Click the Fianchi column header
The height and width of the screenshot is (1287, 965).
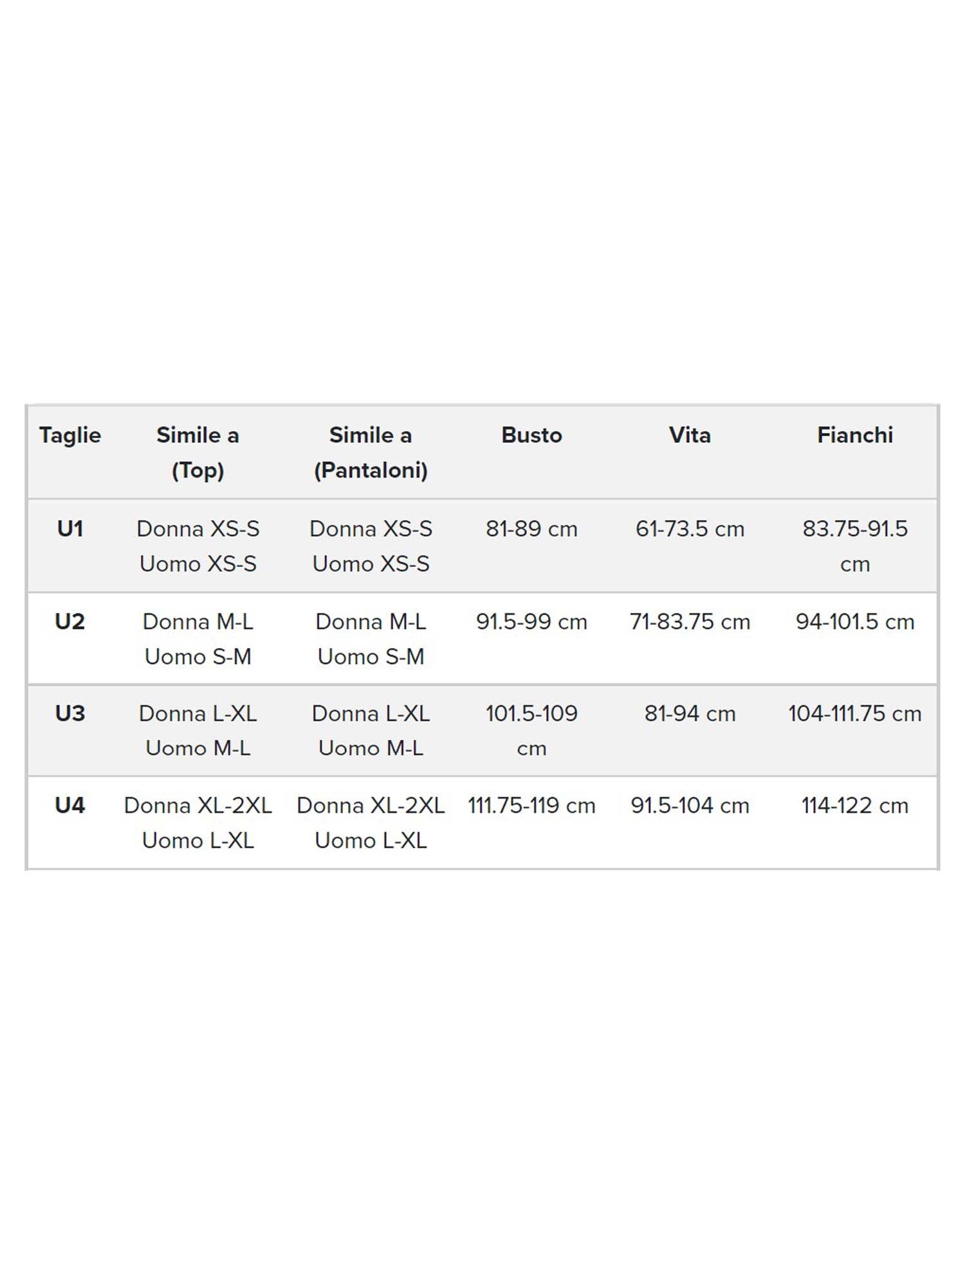[x=855, y=436]
